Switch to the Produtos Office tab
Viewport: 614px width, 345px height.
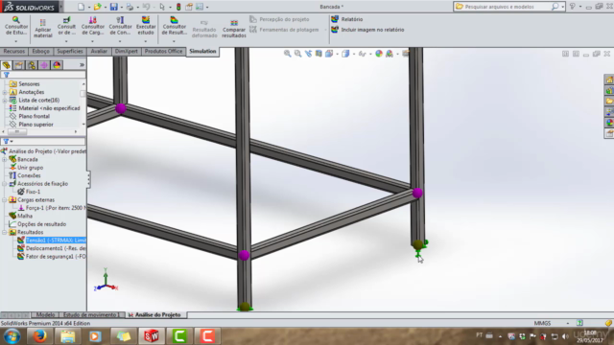pos(163,51)
